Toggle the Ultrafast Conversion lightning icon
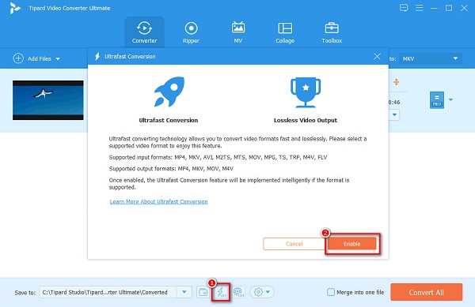This screenshot has height=307, width=475. pos(221,292)
